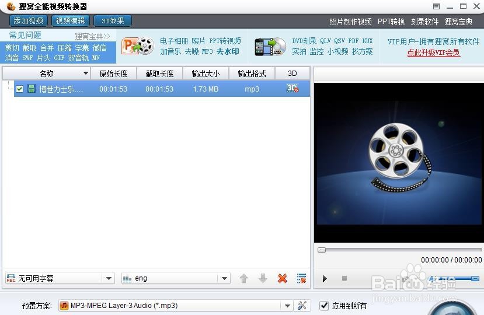This screenshot has width=484, height=315.
Task: Click the mp3 output format cell
Action: point(252,89)
